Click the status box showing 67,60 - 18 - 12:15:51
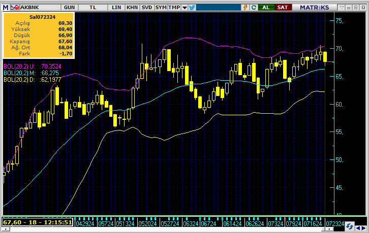The image size is (369, 233). pyautogui.click(x=38, y=222)
